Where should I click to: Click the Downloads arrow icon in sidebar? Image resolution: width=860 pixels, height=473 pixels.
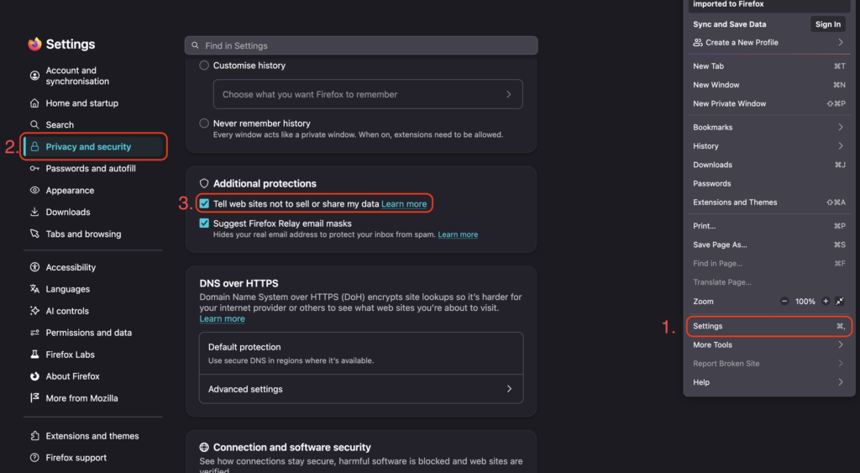(x=34, y=212)
